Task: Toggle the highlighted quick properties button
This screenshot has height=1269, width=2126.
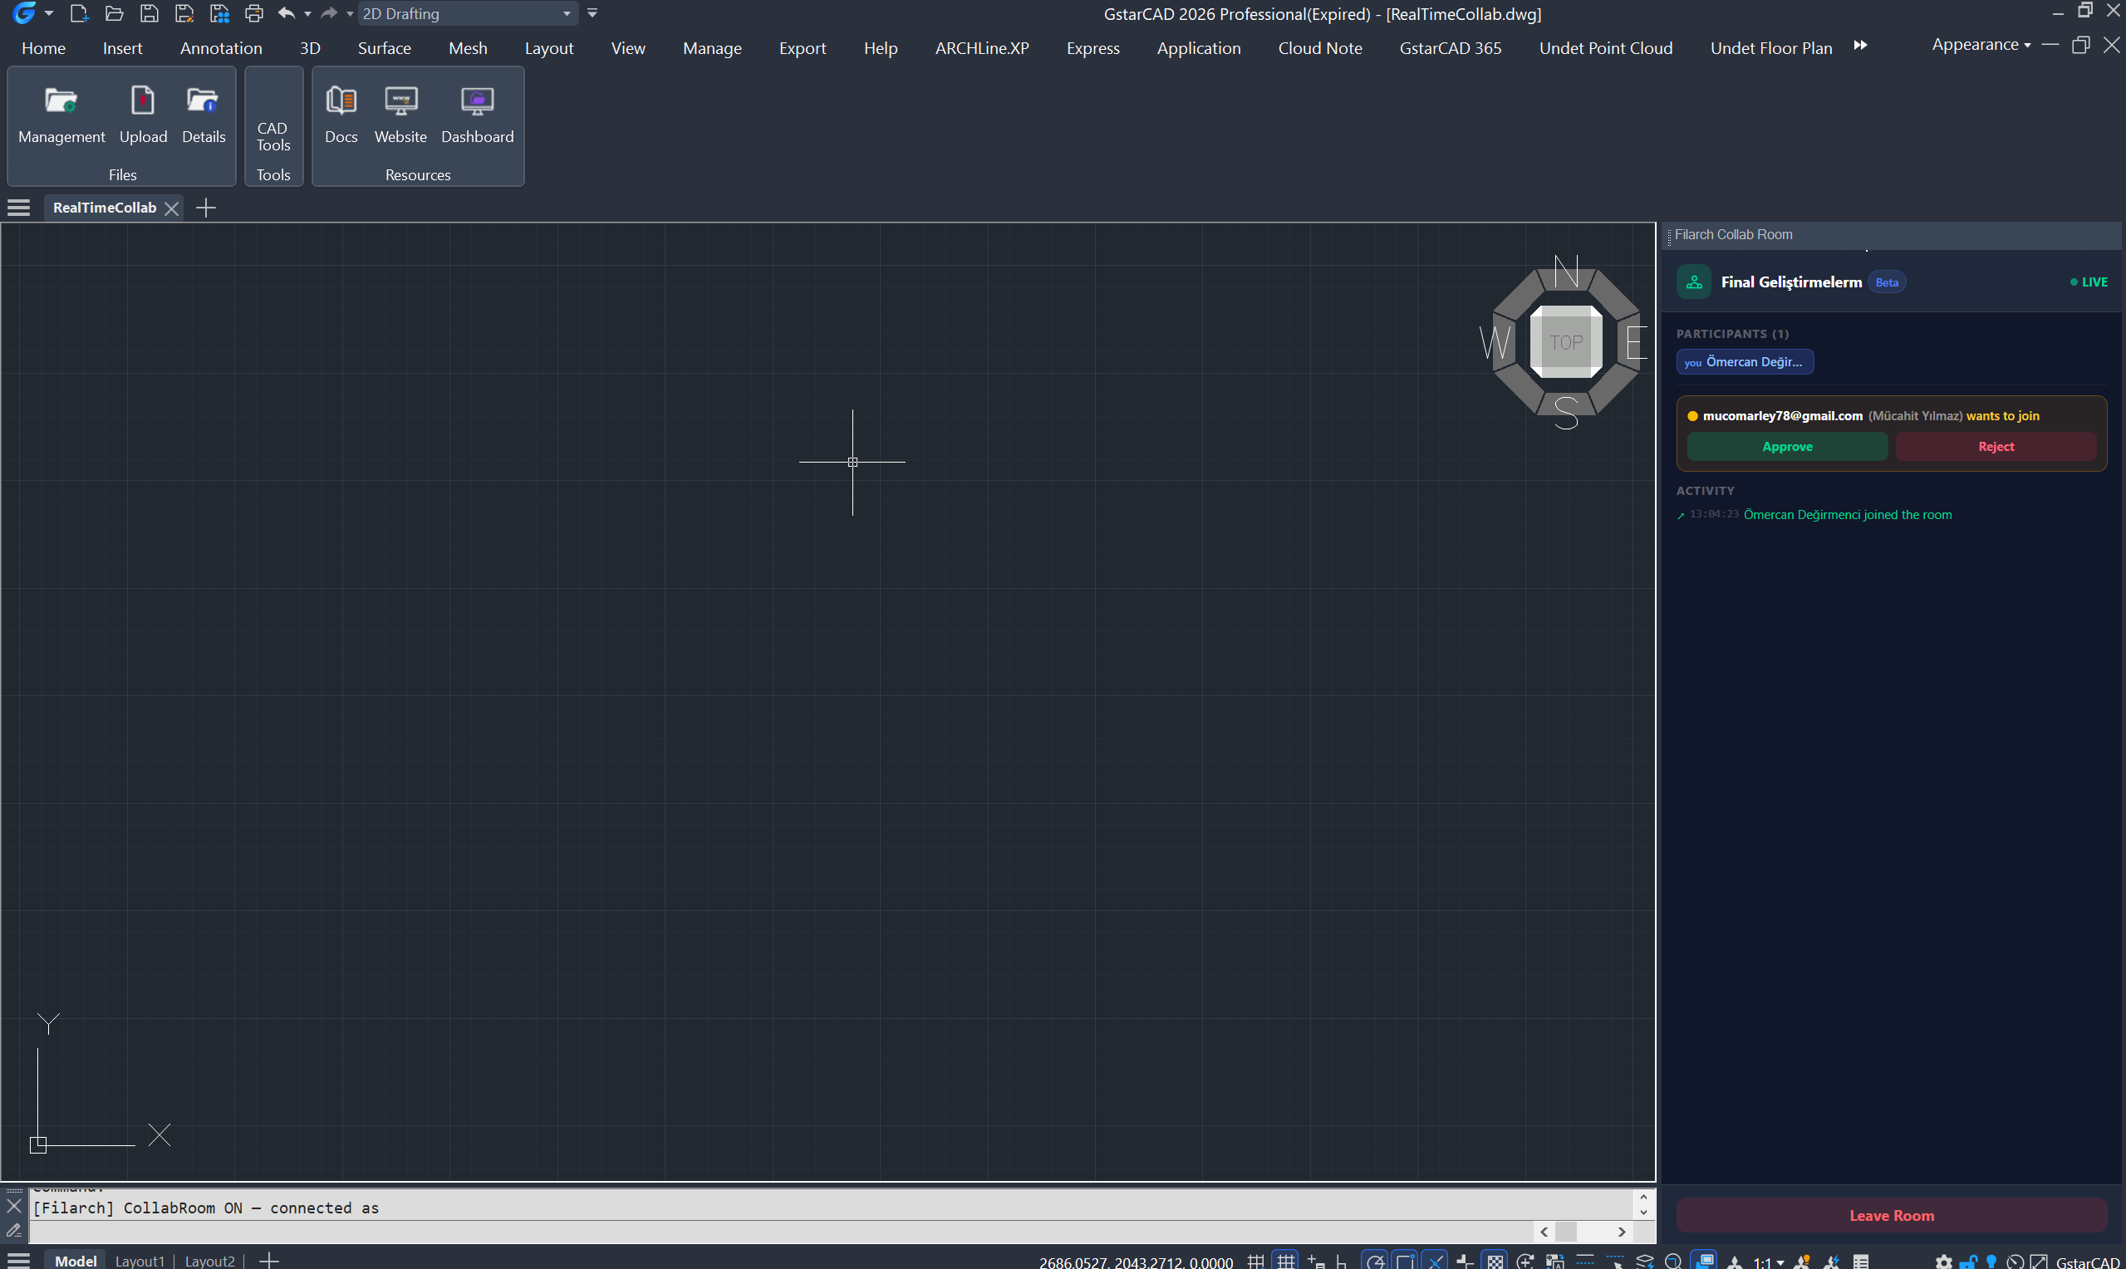Action: coord(1705,1262)
